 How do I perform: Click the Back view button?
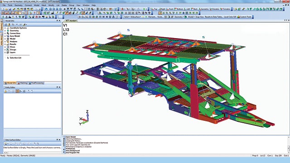tap(194, 9)
